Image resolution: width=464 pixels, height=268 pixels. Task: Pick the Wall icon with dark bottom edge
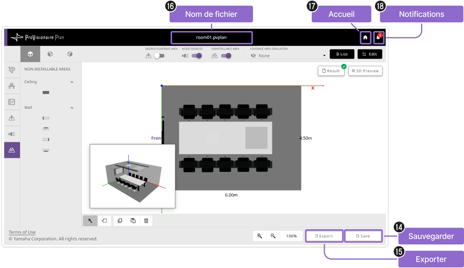[x=46, y=150]
